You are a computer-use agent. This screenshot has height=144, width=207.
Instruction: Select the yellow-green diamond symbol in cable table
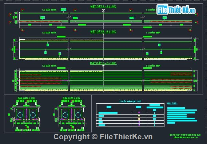139,116
